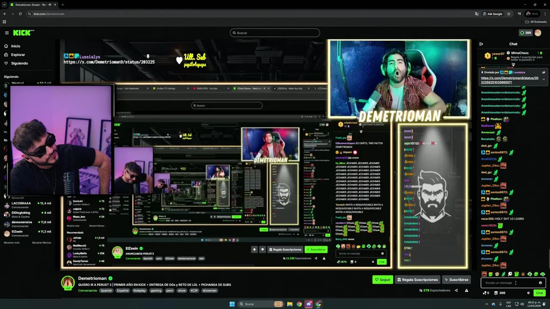Open the 399 KICKs balance button
Image resolution: width=550 pixels, height=309 pixels.
[x=526, y=33]
